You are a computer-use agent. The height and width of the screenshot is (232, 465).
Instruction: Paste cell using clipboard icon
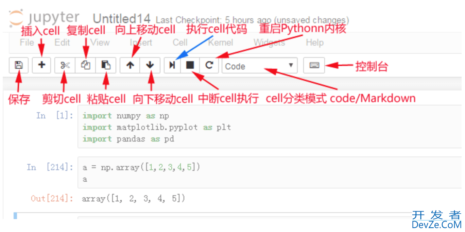[106, 65]
